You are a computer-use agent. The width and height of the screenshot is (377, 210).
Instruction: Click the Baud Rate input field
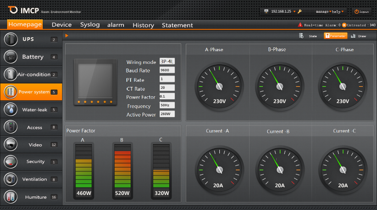pyautogui.click(x=167, y=70)
